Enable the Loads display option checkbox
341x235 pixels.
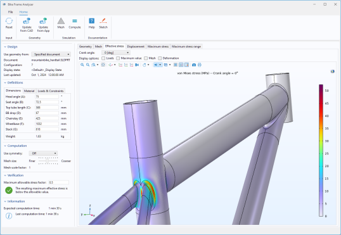(103, 58)
